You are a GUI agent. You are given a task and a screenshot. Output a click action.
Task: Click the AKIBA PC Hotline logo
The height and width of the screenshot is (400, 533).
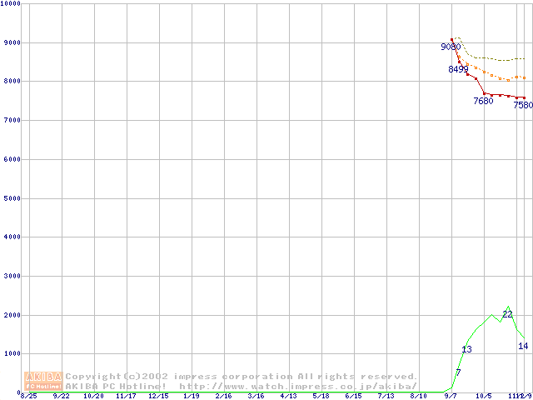pos(44,381)
